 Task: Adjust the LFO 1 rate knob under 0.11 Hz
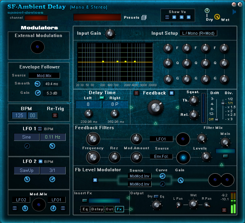pos(52,146)
